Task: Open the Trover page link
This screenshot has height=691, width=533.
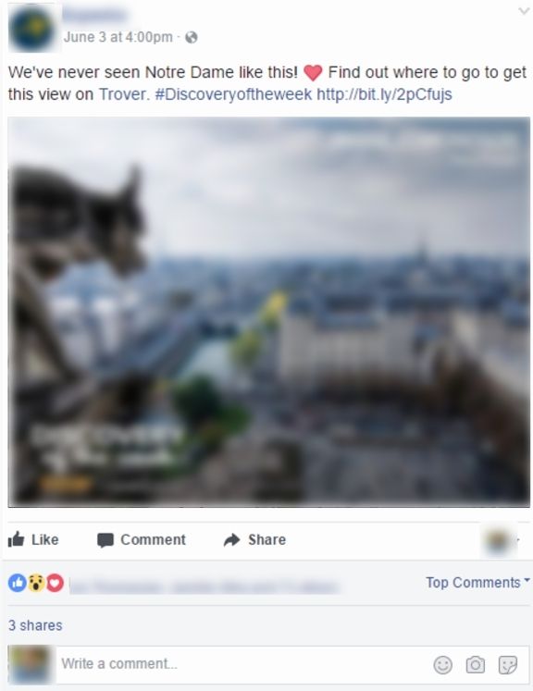Action: click(x=124, y=94)
